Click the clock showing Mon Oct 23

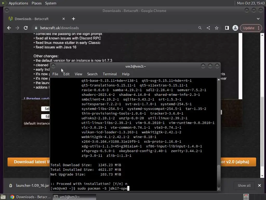251,3
